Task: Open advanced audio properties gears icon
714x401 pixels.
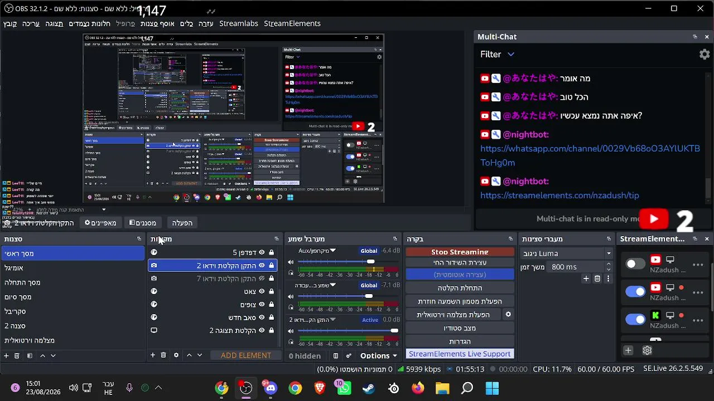Action: 349,355
